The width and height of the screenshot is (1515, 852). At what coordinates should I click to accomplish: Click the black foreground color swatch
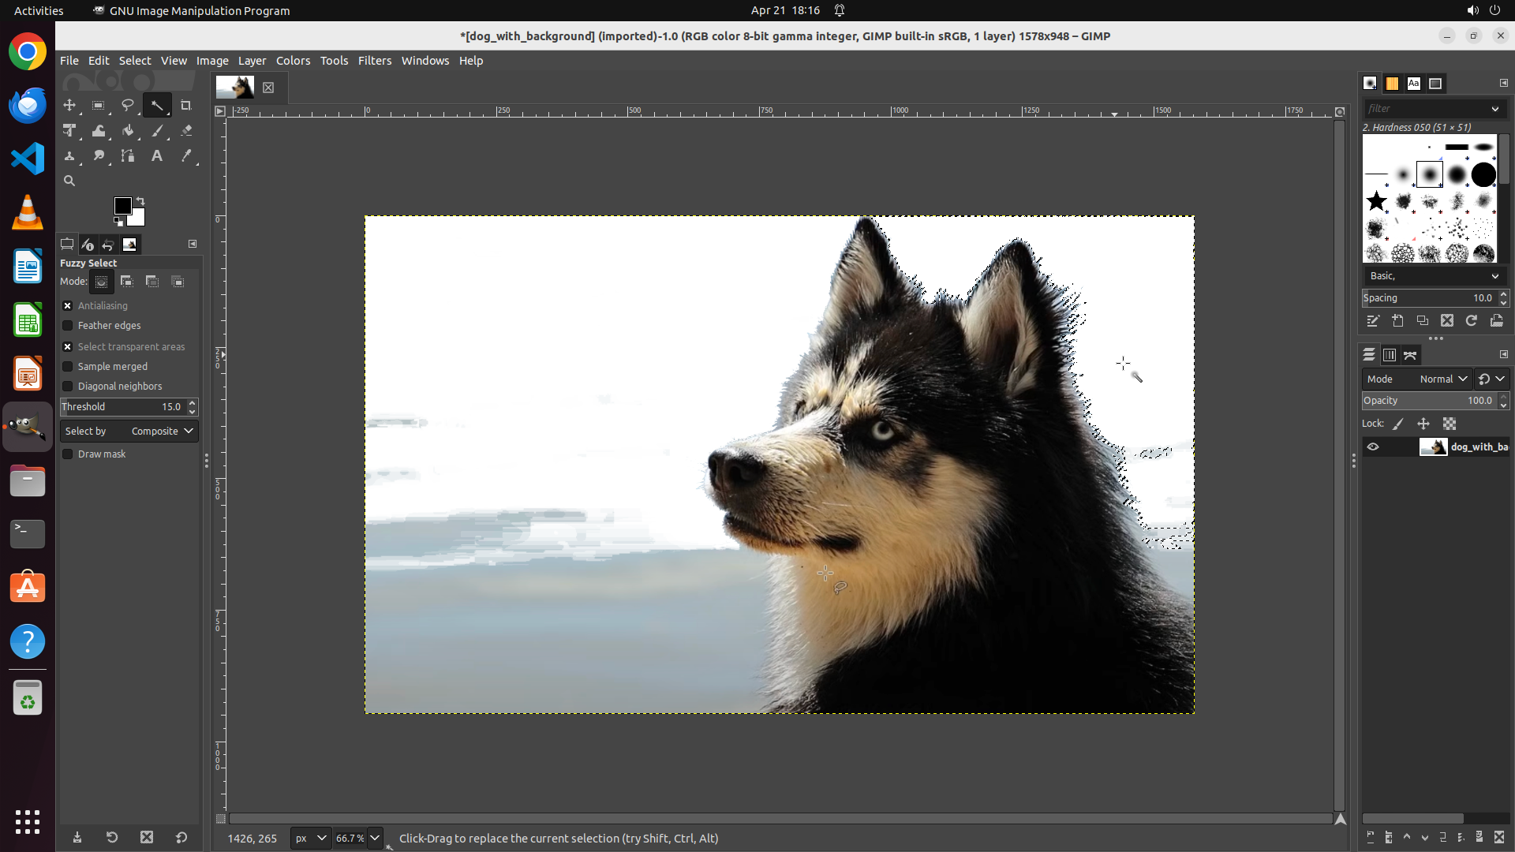(x=122, y=206)
